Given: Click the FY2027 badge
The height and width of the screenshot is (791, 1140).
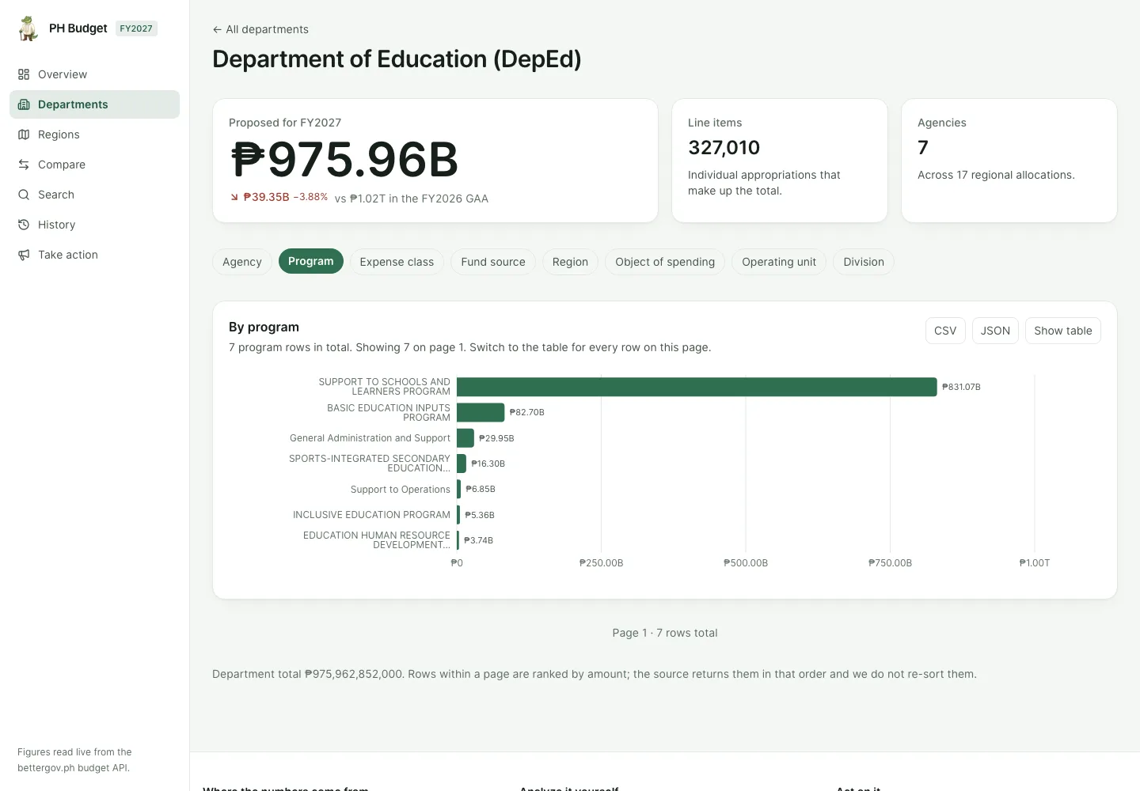Looking at the screenshot, I should pyautogui.click(x=136, y=28).
